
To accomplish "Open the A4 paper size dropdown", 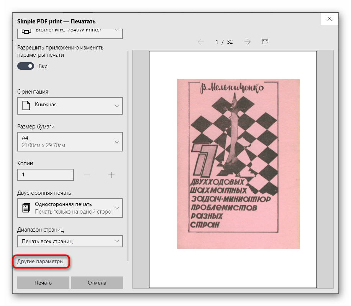I will pyautogui.click(x=70, y=141).
